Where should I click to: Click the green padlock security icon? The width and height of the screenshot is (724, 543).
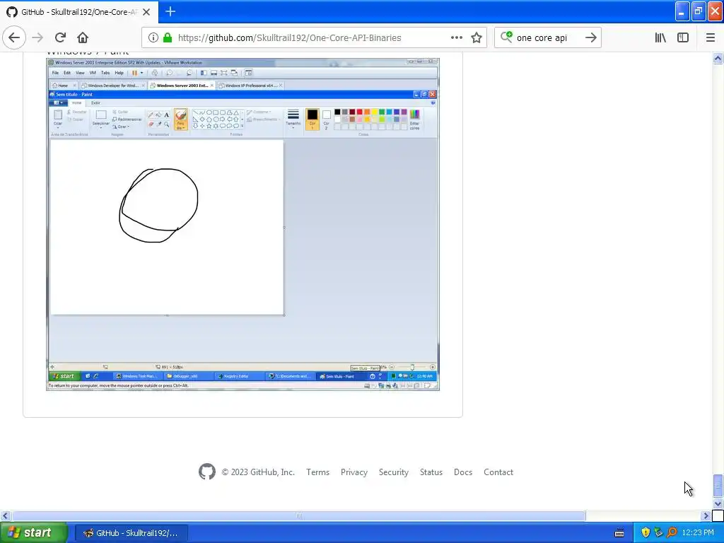click(x=168, y=38)
